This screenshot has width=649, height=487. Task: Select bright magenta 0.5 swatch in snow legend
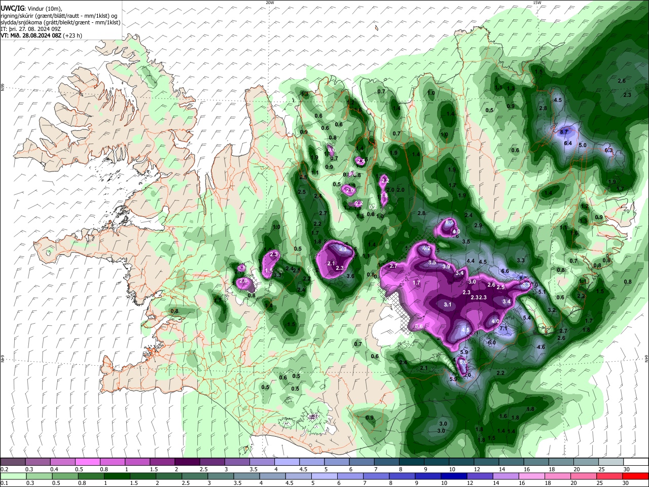click(87, 462)
